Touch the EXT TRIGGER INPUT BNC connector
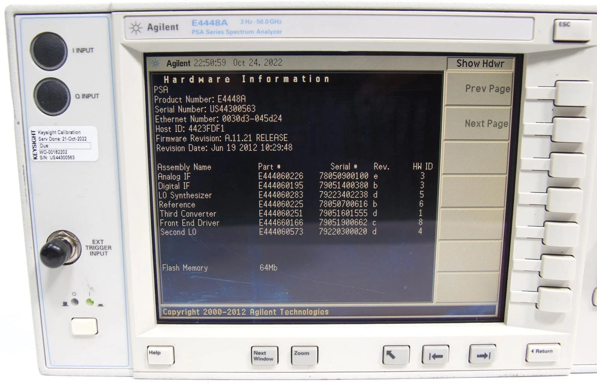 (59, 250)
